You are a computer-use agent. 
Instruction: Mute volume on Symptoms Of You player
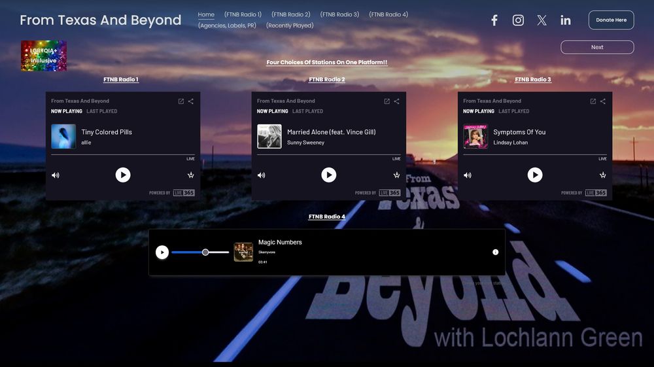coord(468,175)
